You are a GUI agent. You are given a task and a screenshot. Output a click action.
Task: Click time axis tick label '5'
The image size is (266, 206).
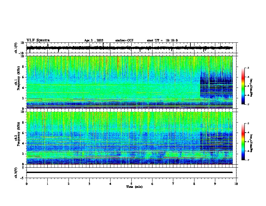(x=131, y=184)
